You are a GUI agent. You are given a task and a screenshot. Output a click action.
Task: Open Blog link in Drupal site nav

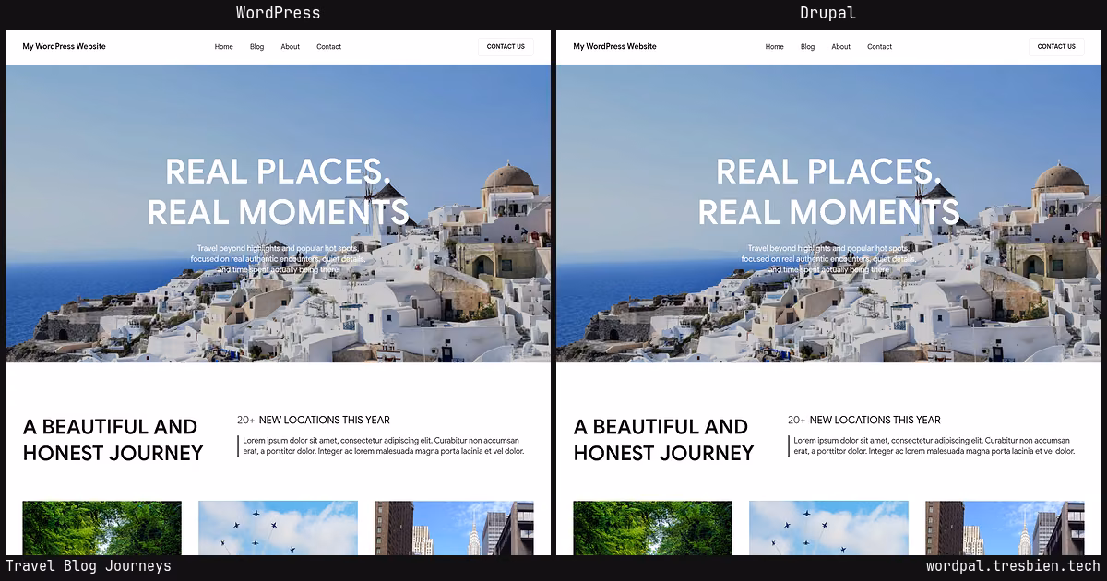pyautogui.click(x=807, y=47)
